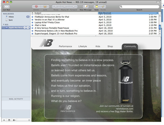Image resolution: width=164 pixels, height=125 pixels.
Task: Compose with the New Message icon
Action: [86, 7]
